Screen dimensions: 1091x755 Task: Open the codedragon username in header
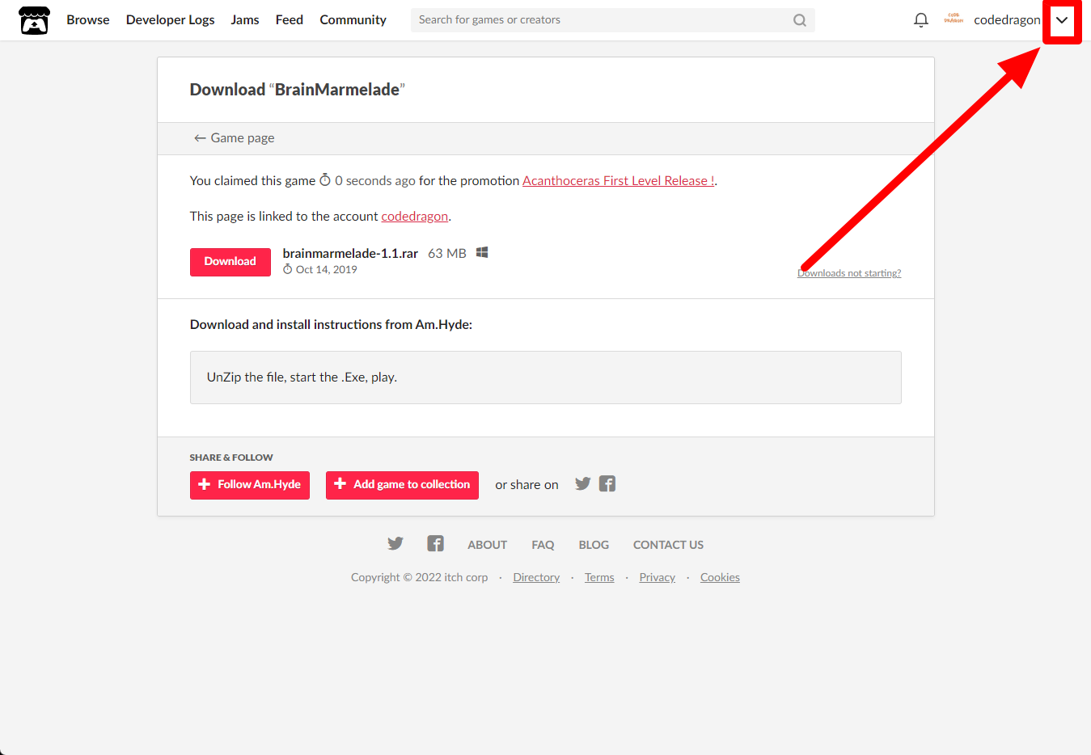click(1007, 20)
